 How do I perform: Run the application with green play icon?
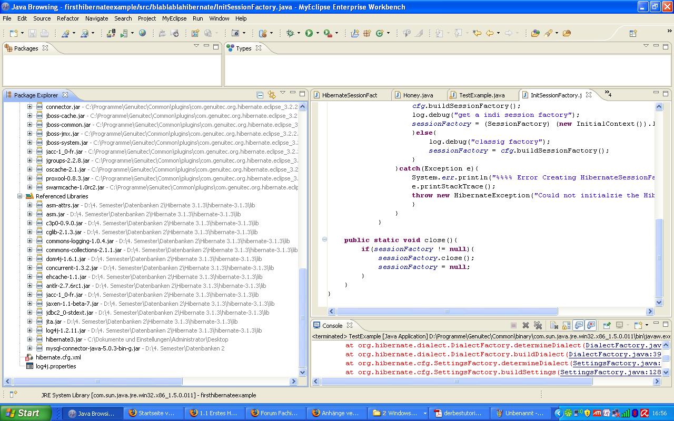[x=309, y=33]
